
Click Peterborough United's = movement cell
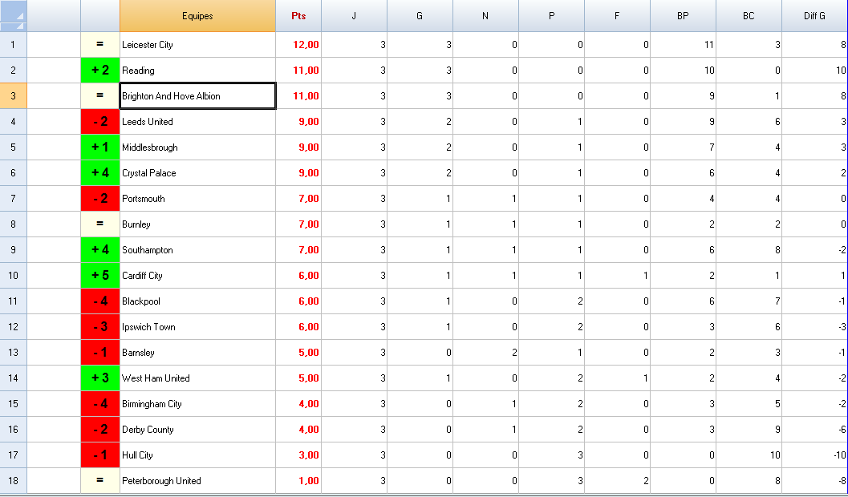coord(100,481)
